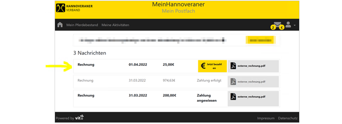Open PDF icon of 200,00€ invoice
The width and height of the screenshot is (342, 124).
point(233,96)
